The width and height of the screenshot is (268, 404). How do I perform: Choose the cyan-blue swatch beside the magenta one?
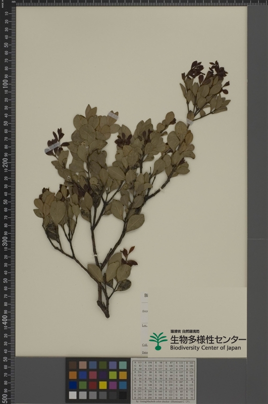(x=123, y=385)
